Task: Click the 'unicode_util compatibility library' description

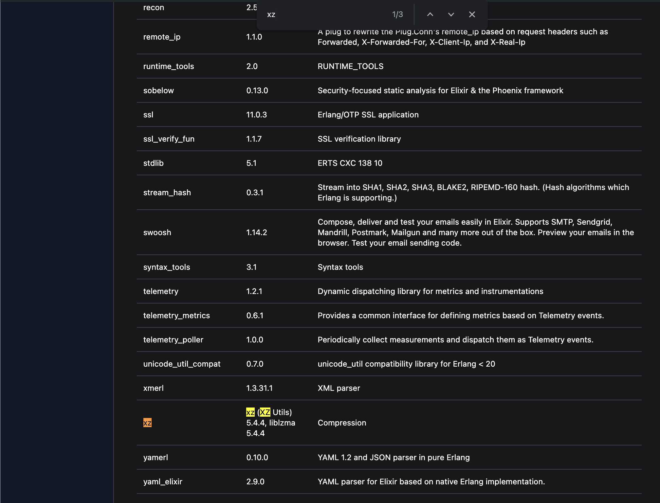Action: coord(406,364)
